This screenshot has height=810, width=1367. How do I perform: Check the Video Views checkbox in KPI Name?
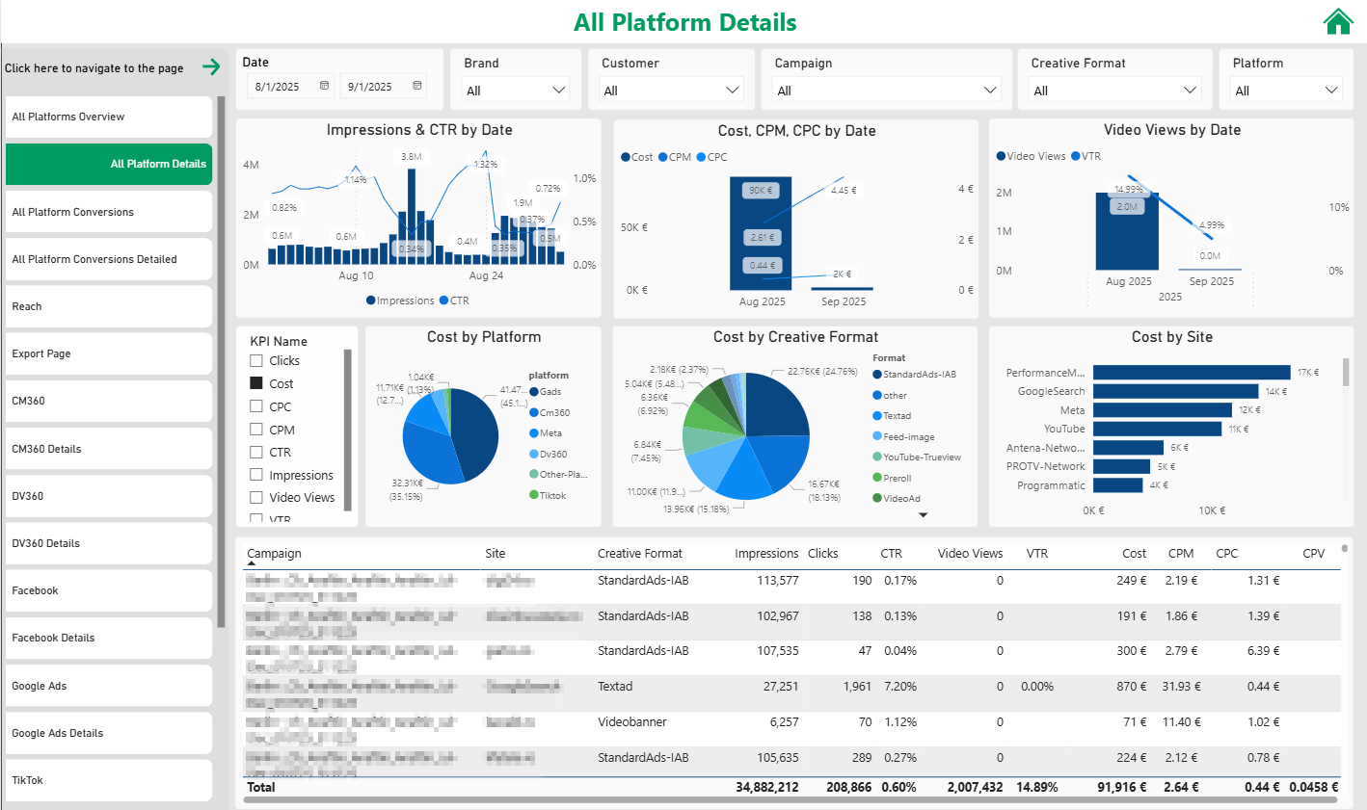tap(255, 497)
